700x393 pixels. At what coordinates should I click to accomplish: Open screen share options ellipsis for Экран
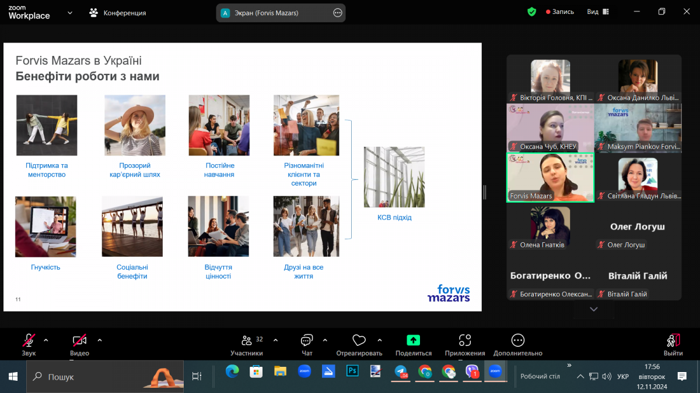click(x=337, y=13)
